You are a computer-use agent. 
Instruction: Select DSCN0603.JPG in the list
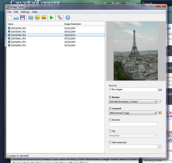tap(56, 42)
